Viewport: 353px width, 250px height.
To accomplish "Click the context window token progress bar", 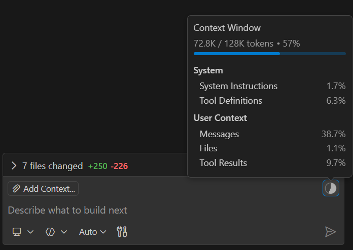I will pyautogui.click(x=269, y=53).
